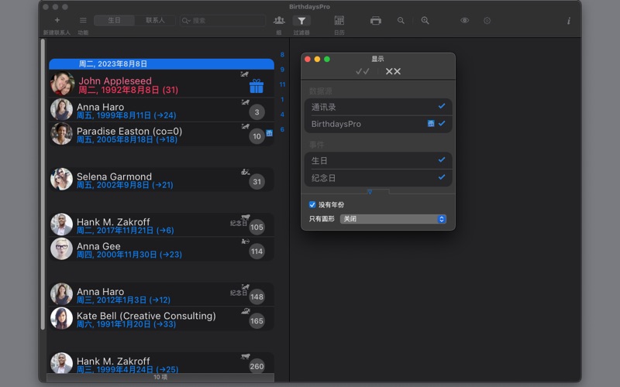
Task: Open the calendar icon in toolbar
Action: [339, 21]
